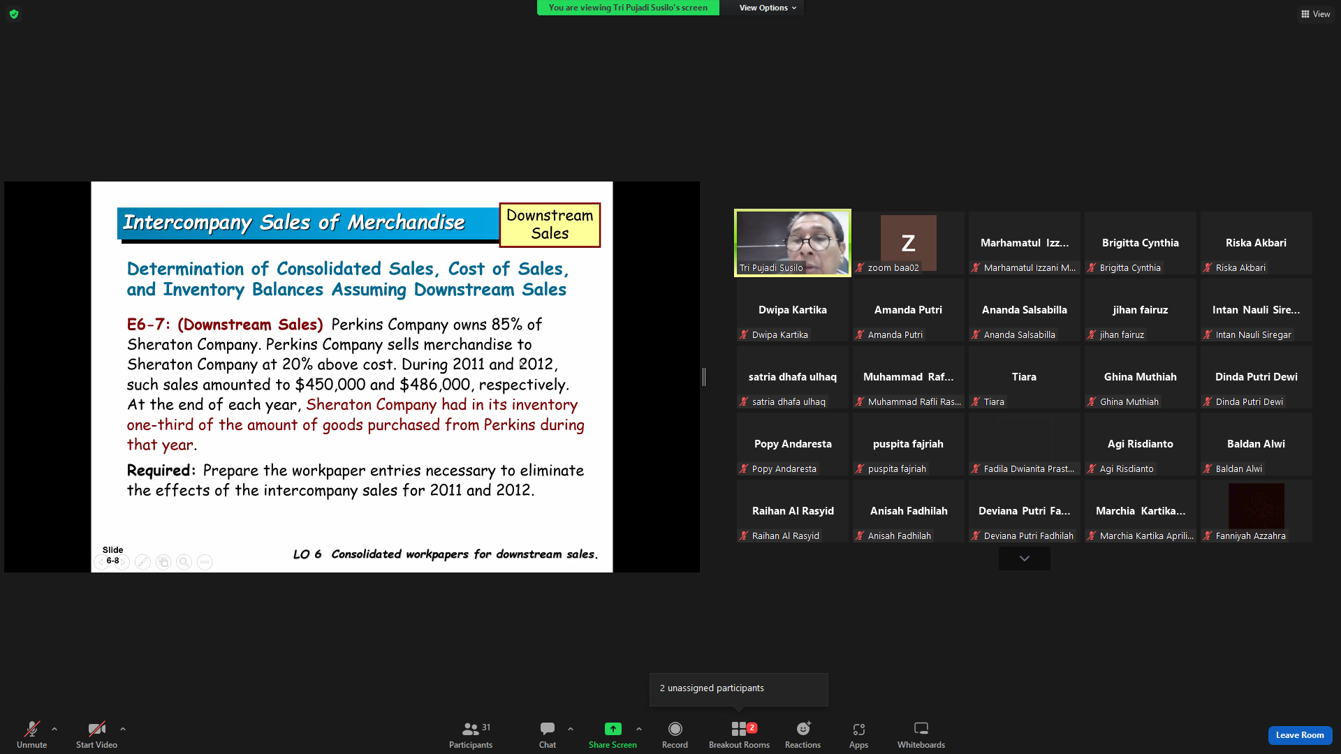Click the shared slide's Downstream Sales box
1341x754 pixels.
point(550,225)
